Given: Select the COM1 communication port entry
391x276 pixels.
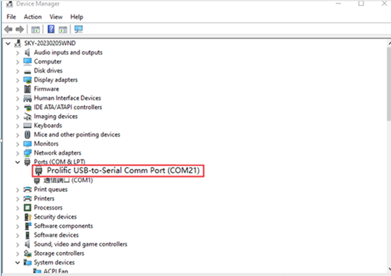Looking at the screenshot, I should click(x=68, y=180).
